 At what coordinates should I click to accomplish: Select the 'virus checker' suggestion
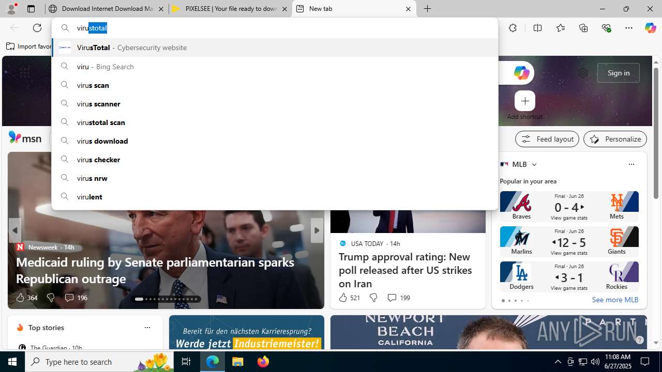[x=275, y=160]
